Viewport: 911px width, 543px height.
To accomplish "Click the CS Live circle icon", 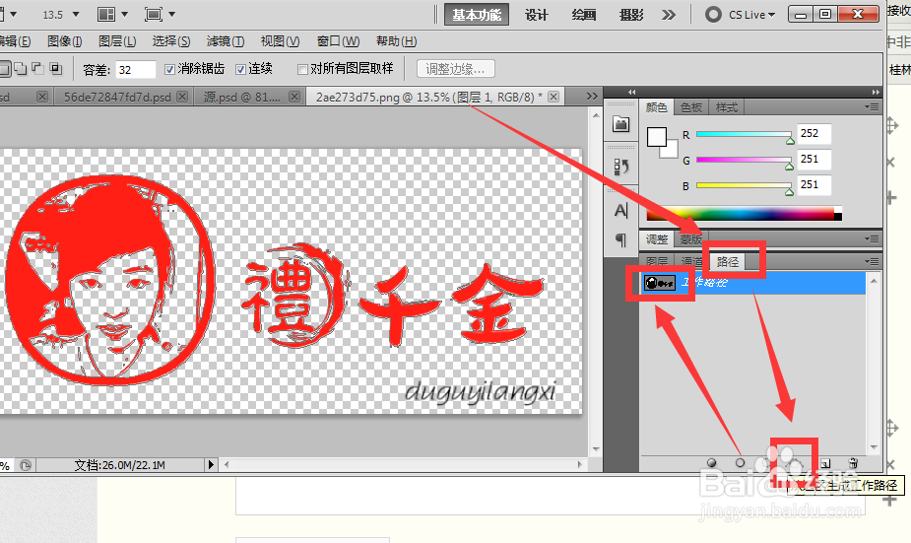I will [x=713, y=15].
